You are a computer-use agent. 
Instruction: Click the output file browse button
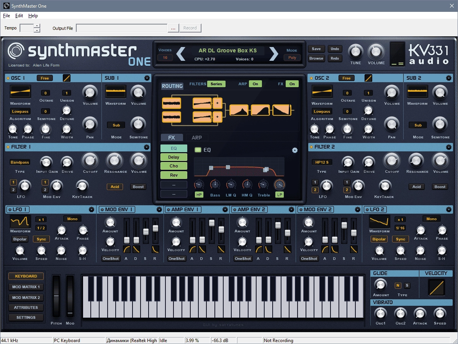[x=173, y=28]
